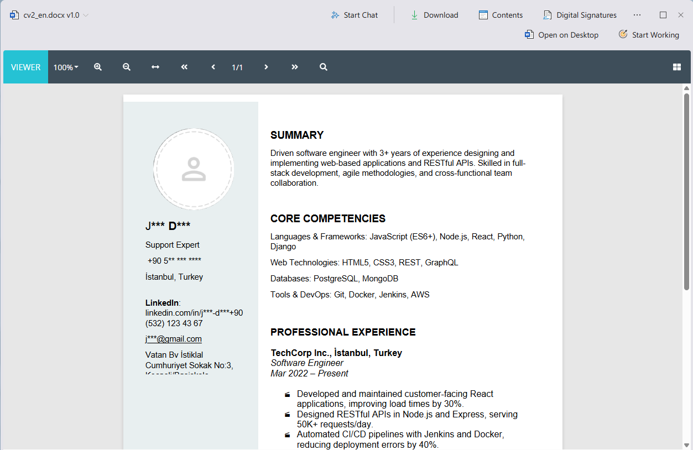
Task: Fit page to width
Action: [155, 67]
